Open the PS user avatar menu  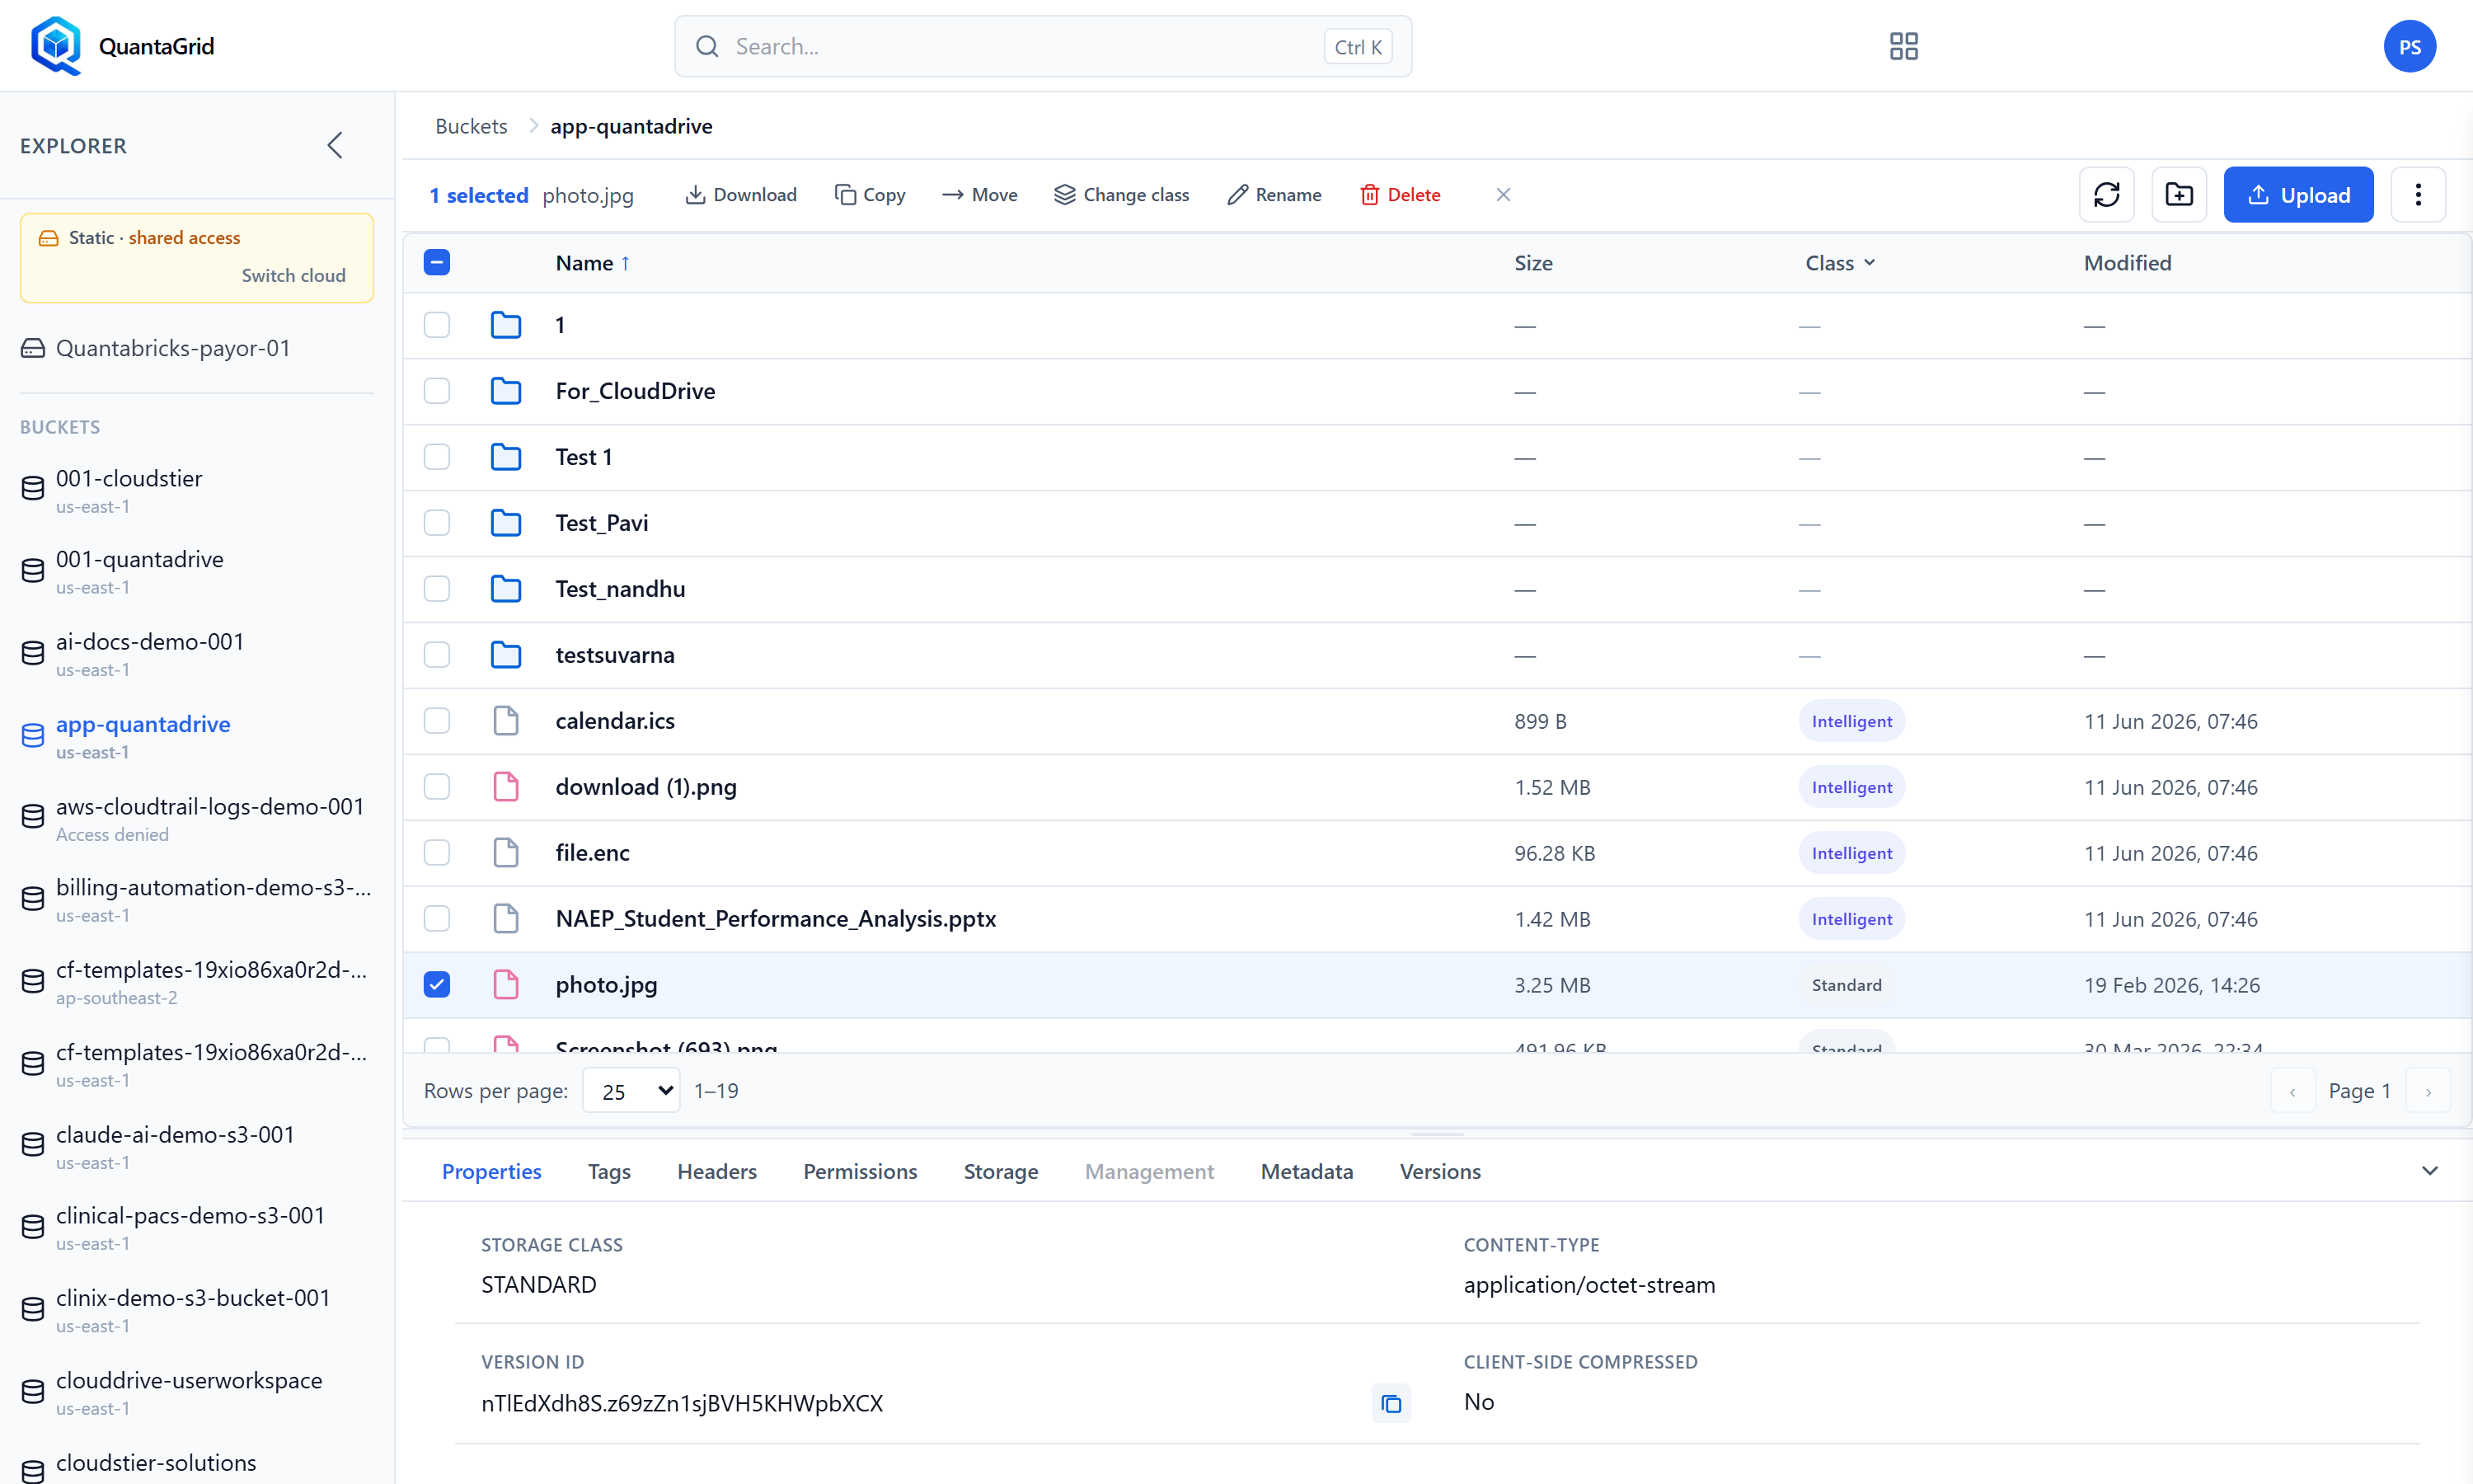tap(2409, 46)
